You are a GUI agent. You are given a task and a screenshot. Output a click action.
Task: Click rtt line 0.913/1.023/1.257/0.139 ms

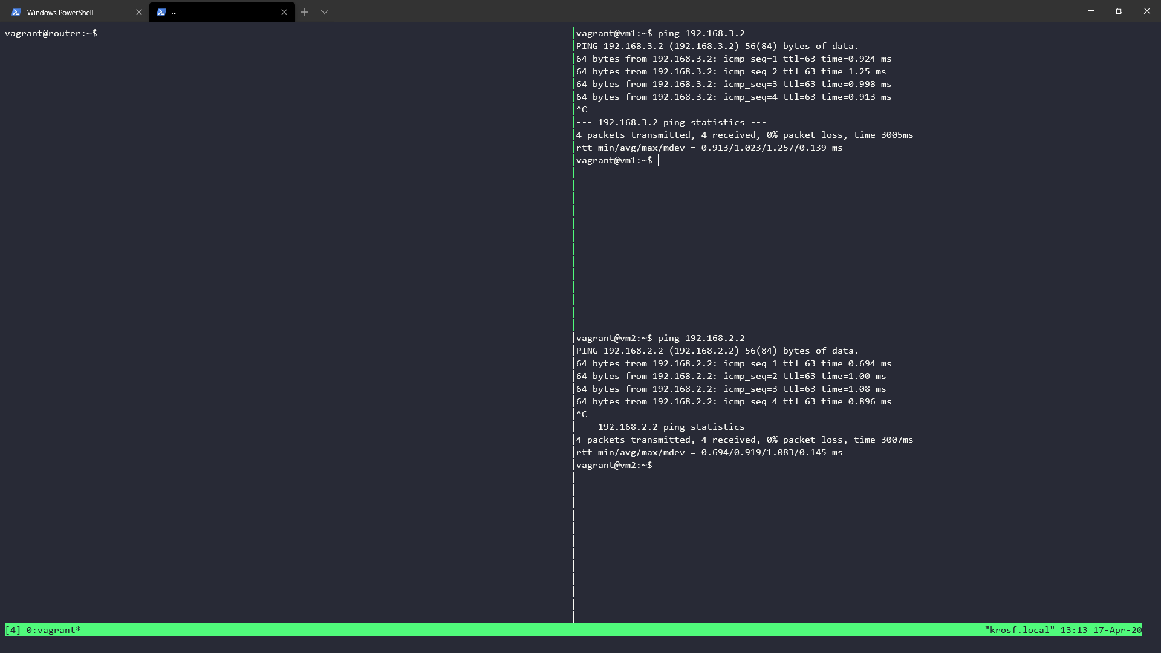(x=709, y=148)
